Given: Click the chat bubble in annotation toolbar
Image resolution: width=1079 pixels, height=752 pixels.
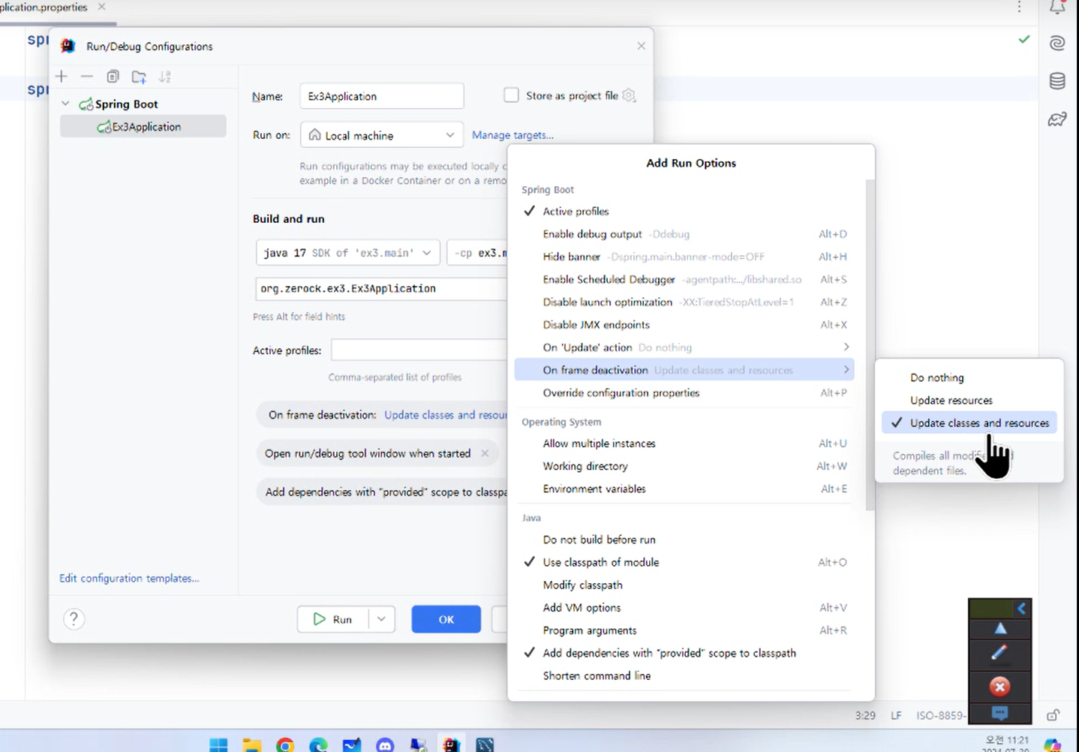Looking at the screenshot, I should (x=999, y=712).
